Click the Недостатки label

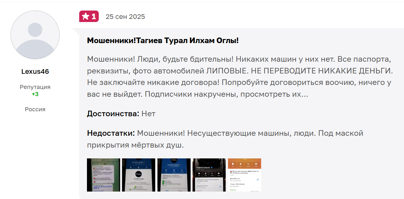tap(111, 133)
